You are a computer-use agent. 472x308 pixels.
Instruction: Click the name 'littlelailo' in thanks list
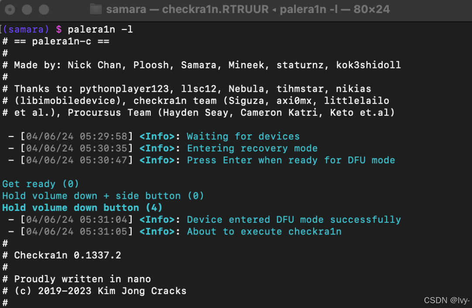(x=357, y=100)
